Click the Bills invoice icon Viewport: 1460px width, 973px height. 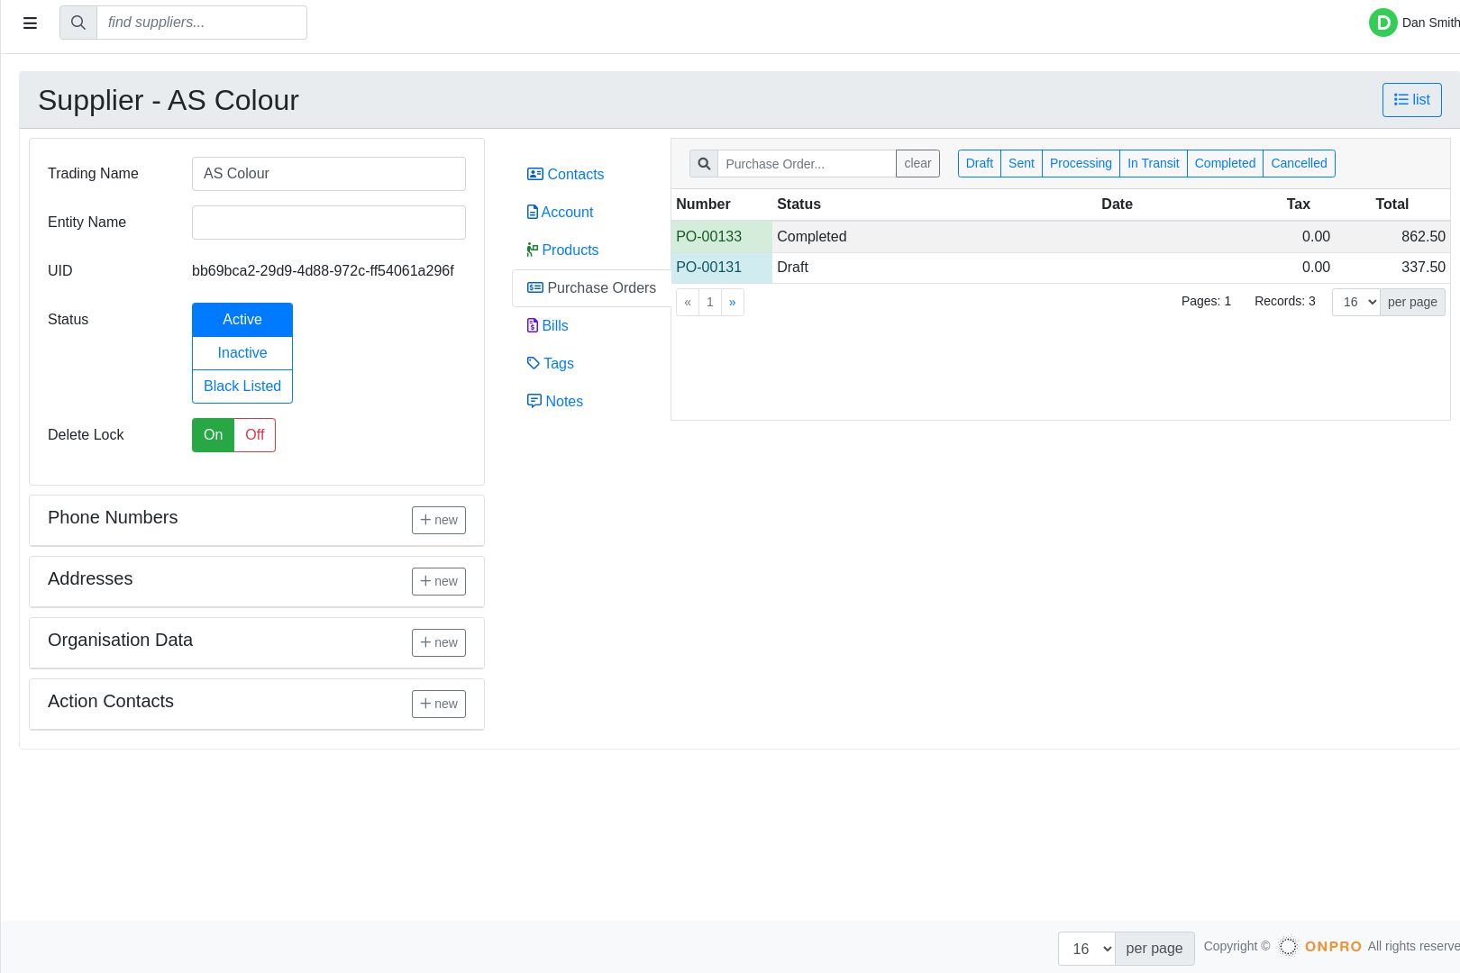533,325
